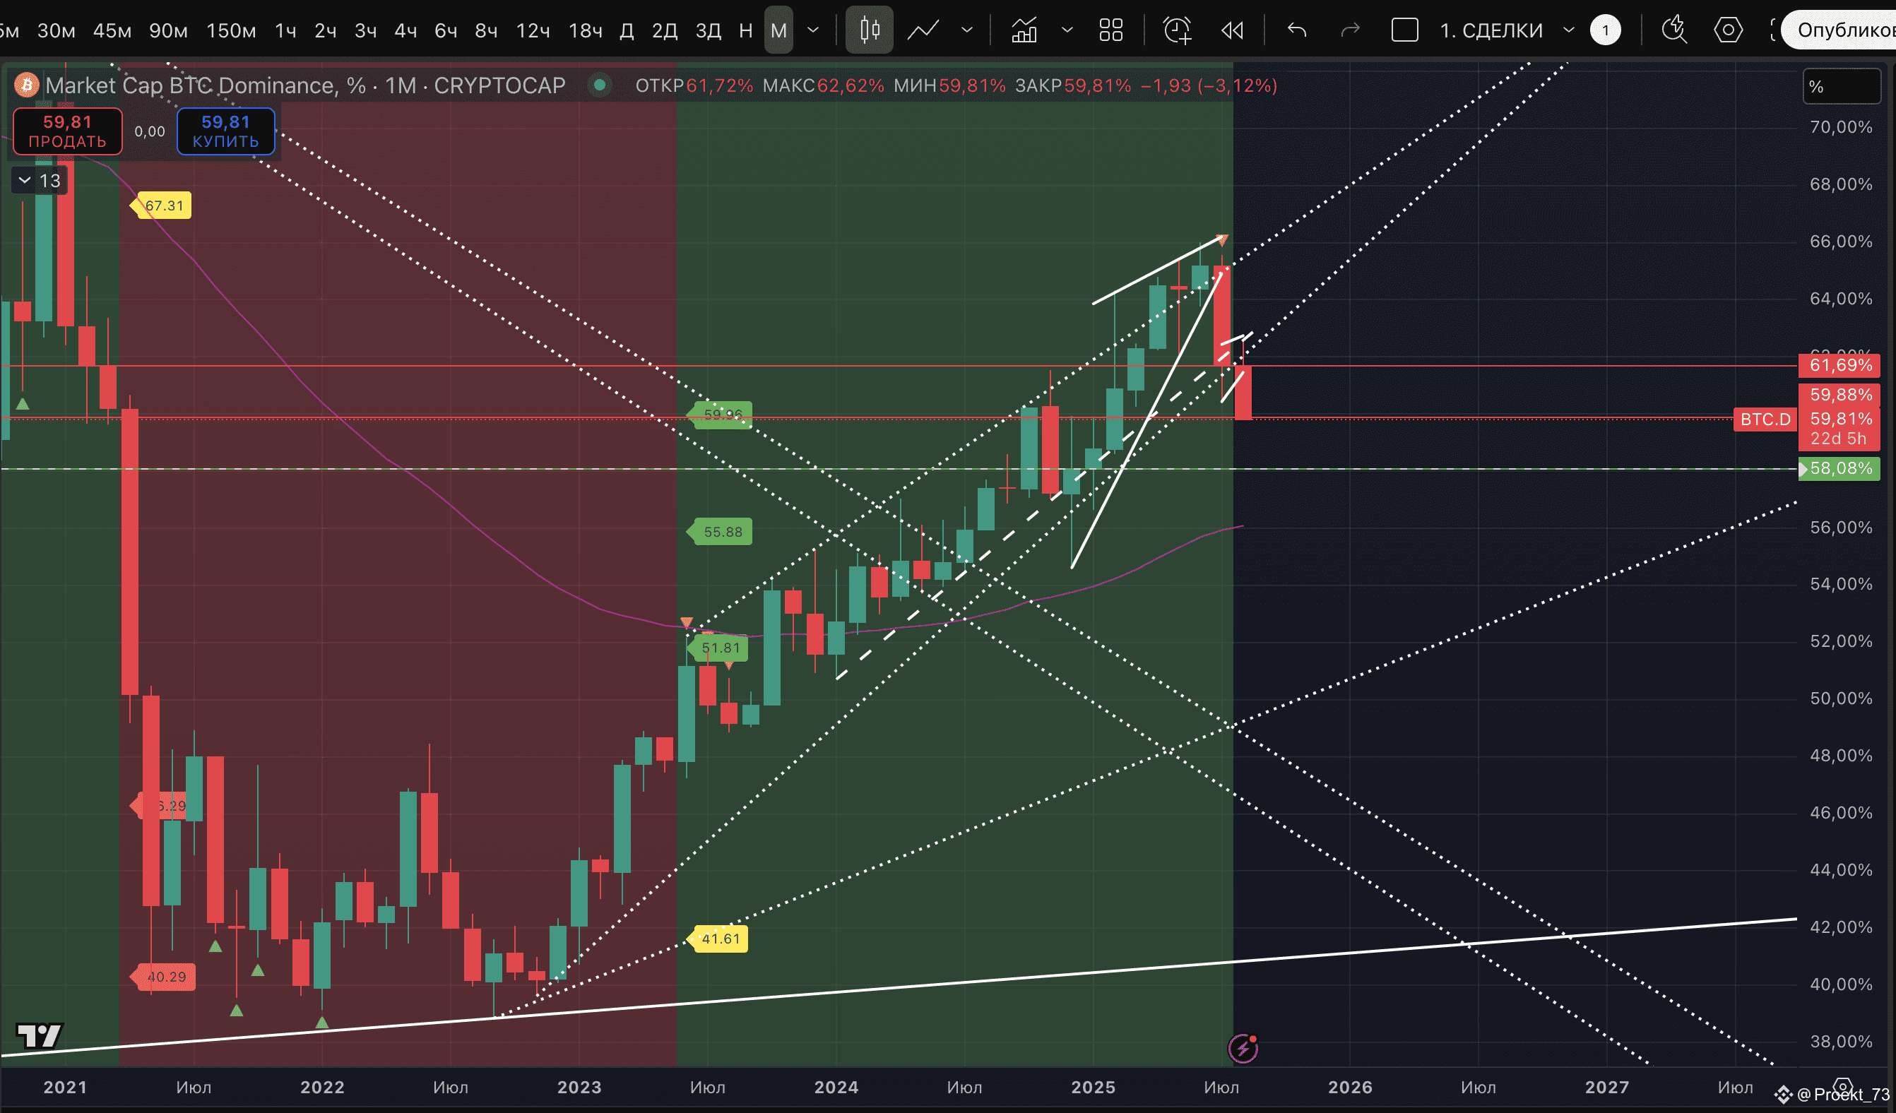Screen dimensions: 1896x1113
Task: Toggle the green market status dot
Action: (x=600, y=85)
